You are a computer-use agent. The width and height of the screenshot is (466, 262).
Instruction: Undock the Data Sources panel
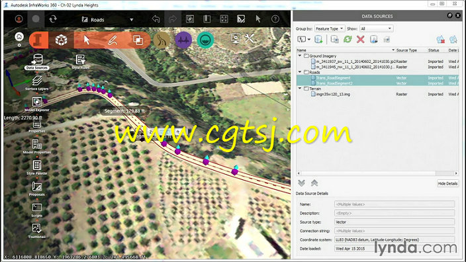449,15
